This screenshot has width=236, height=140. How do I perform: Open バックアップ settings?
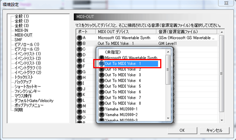click(x=23, y=82)
